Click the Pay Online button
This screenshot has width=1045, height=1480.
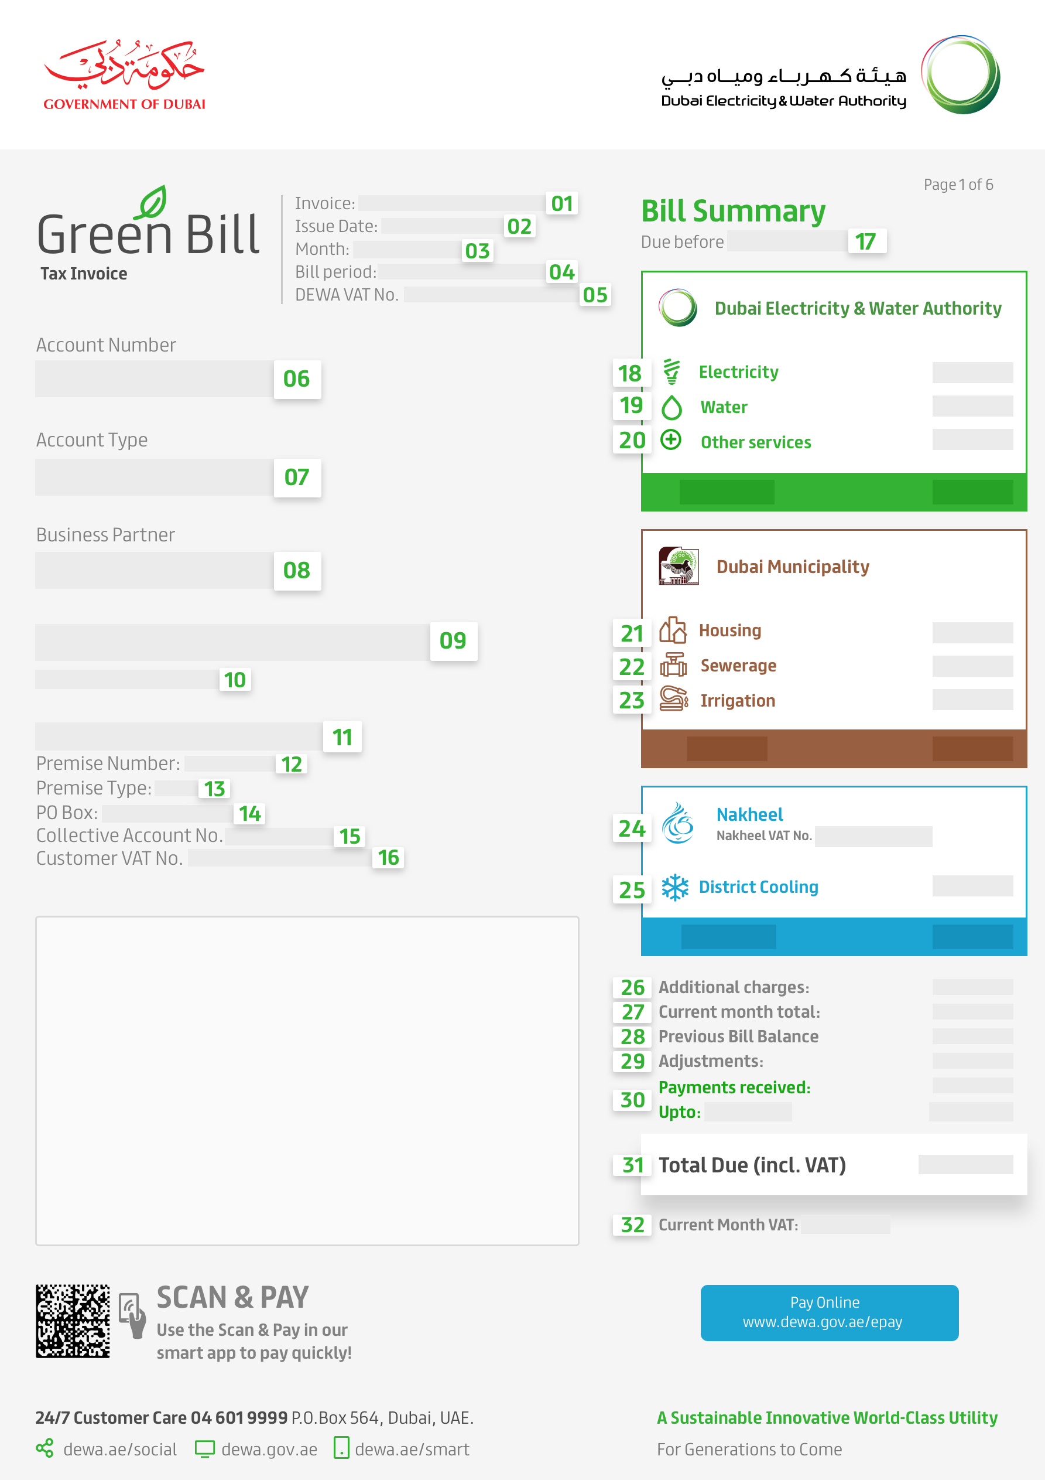point(829,1312)
